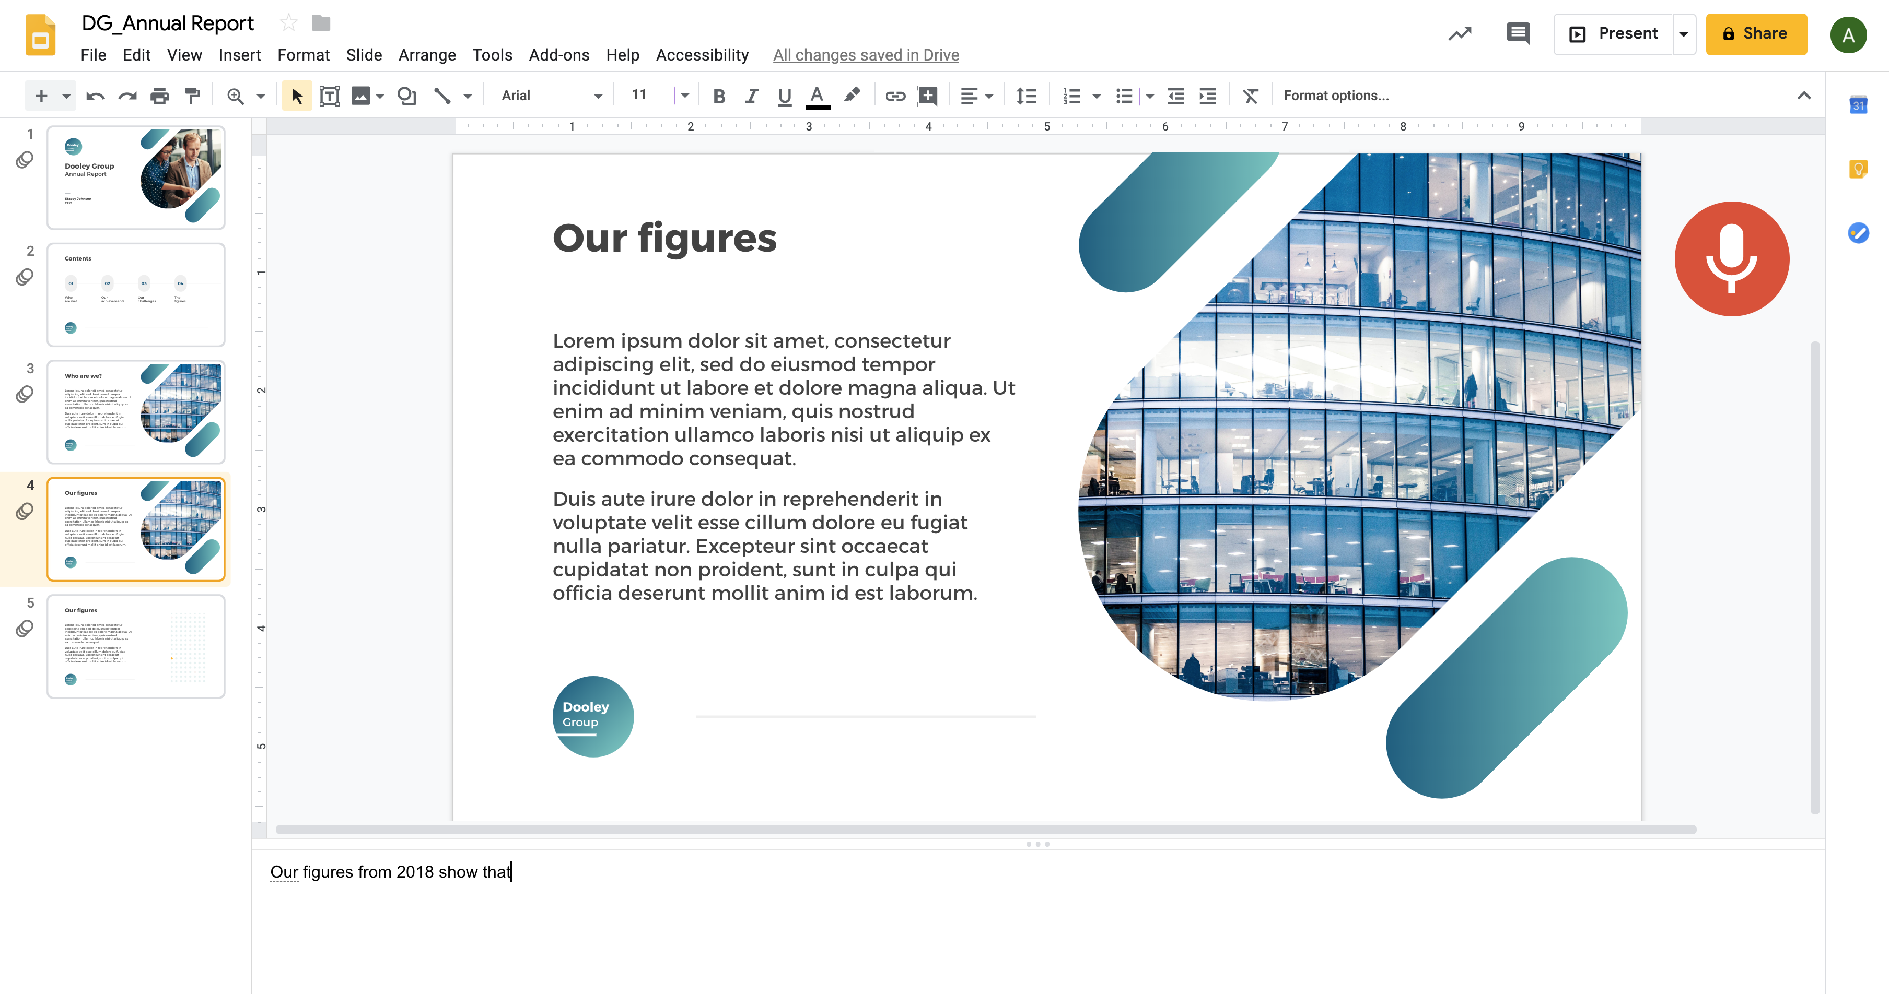Viewport: 1889px width, 994px height.
Task: Click the paint format roller icon
Action: [x=192, y=96]
